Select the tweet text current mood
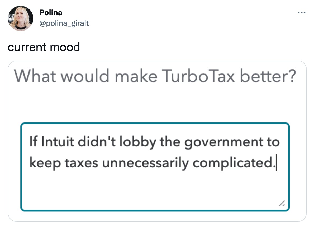Screen dimensions: 314x227 click(x=44, y=47)
